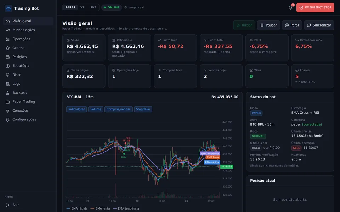This screenshot has width=340, height=212.
Task: Click the Risco shield icon
Action: [x=7, y=75]
